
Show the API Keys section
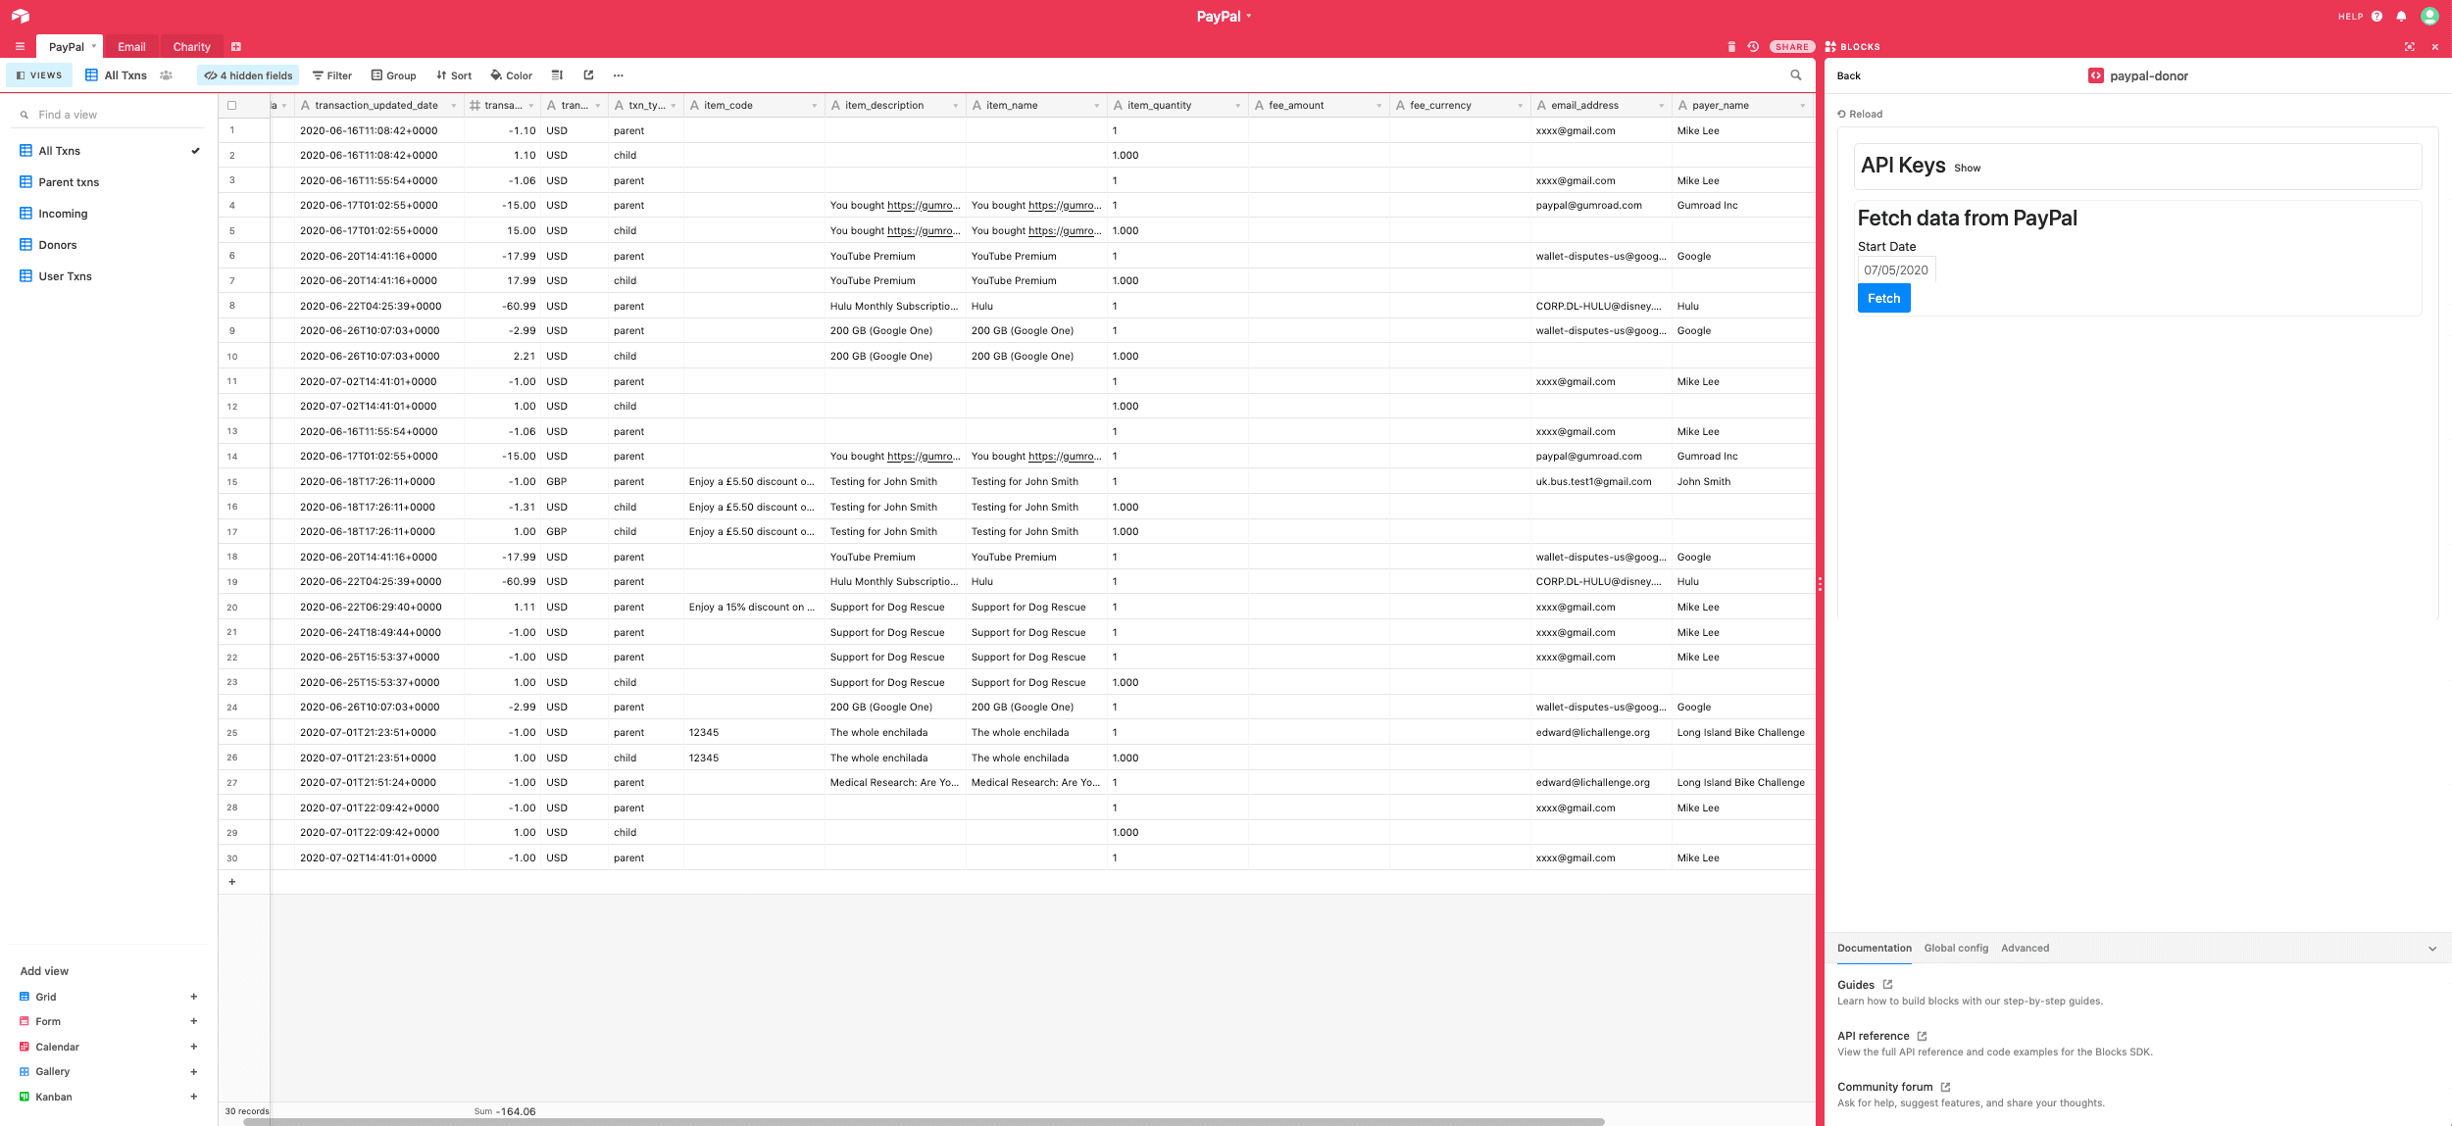[x=1967, y=169]
